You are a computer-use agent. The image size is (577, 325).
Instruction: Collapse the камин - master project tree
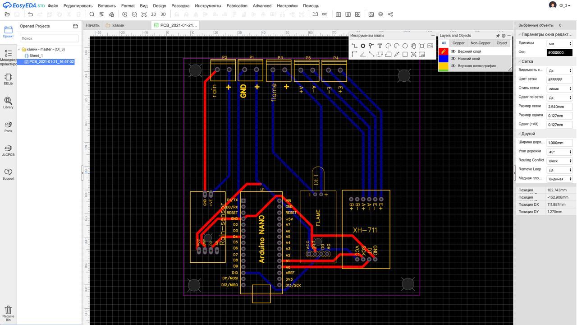click(x=19, y=49)
